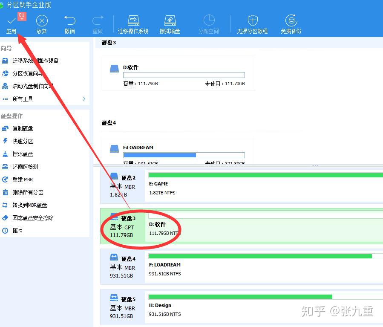Select the 放弃 (Discard) toolbar icon
This screenshot has width=383, height=327.
[x=41, y=23]
